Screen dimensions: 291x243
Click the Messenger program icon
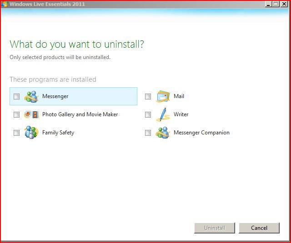coord(31,96)
